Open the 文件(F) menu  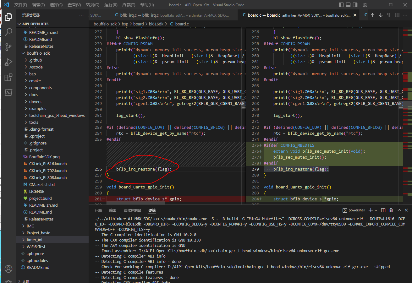coord(21,5)
